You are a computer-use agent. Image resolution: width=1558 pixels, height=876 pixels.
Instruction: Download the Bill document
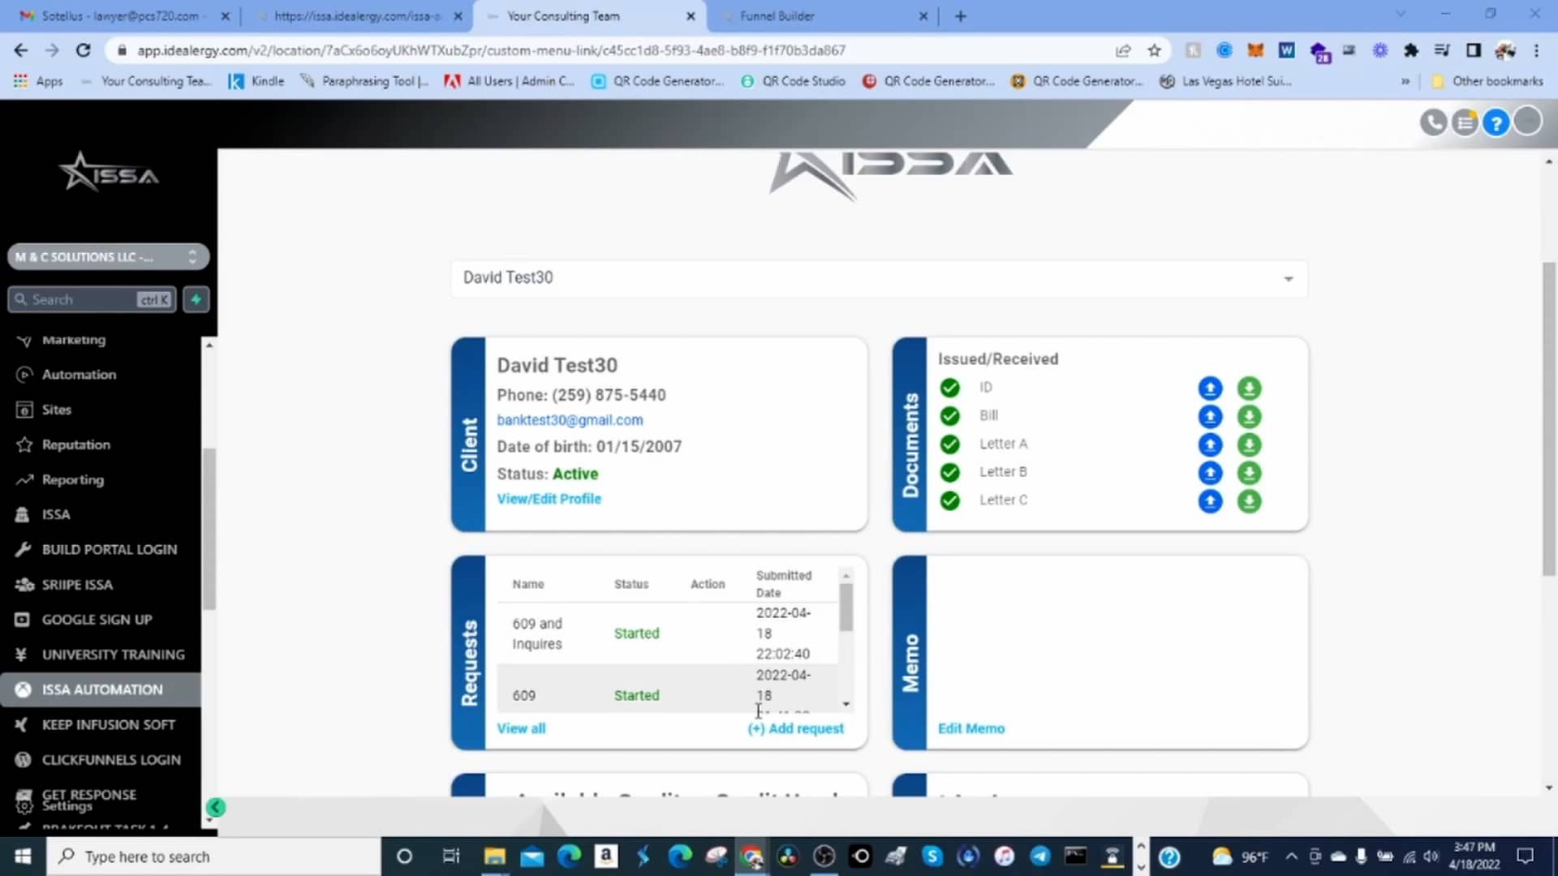[1249, 416]
